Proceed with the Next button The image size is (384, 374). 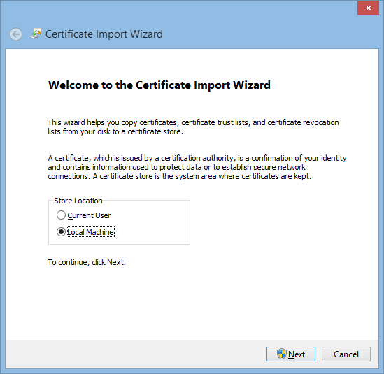(291, 354)
